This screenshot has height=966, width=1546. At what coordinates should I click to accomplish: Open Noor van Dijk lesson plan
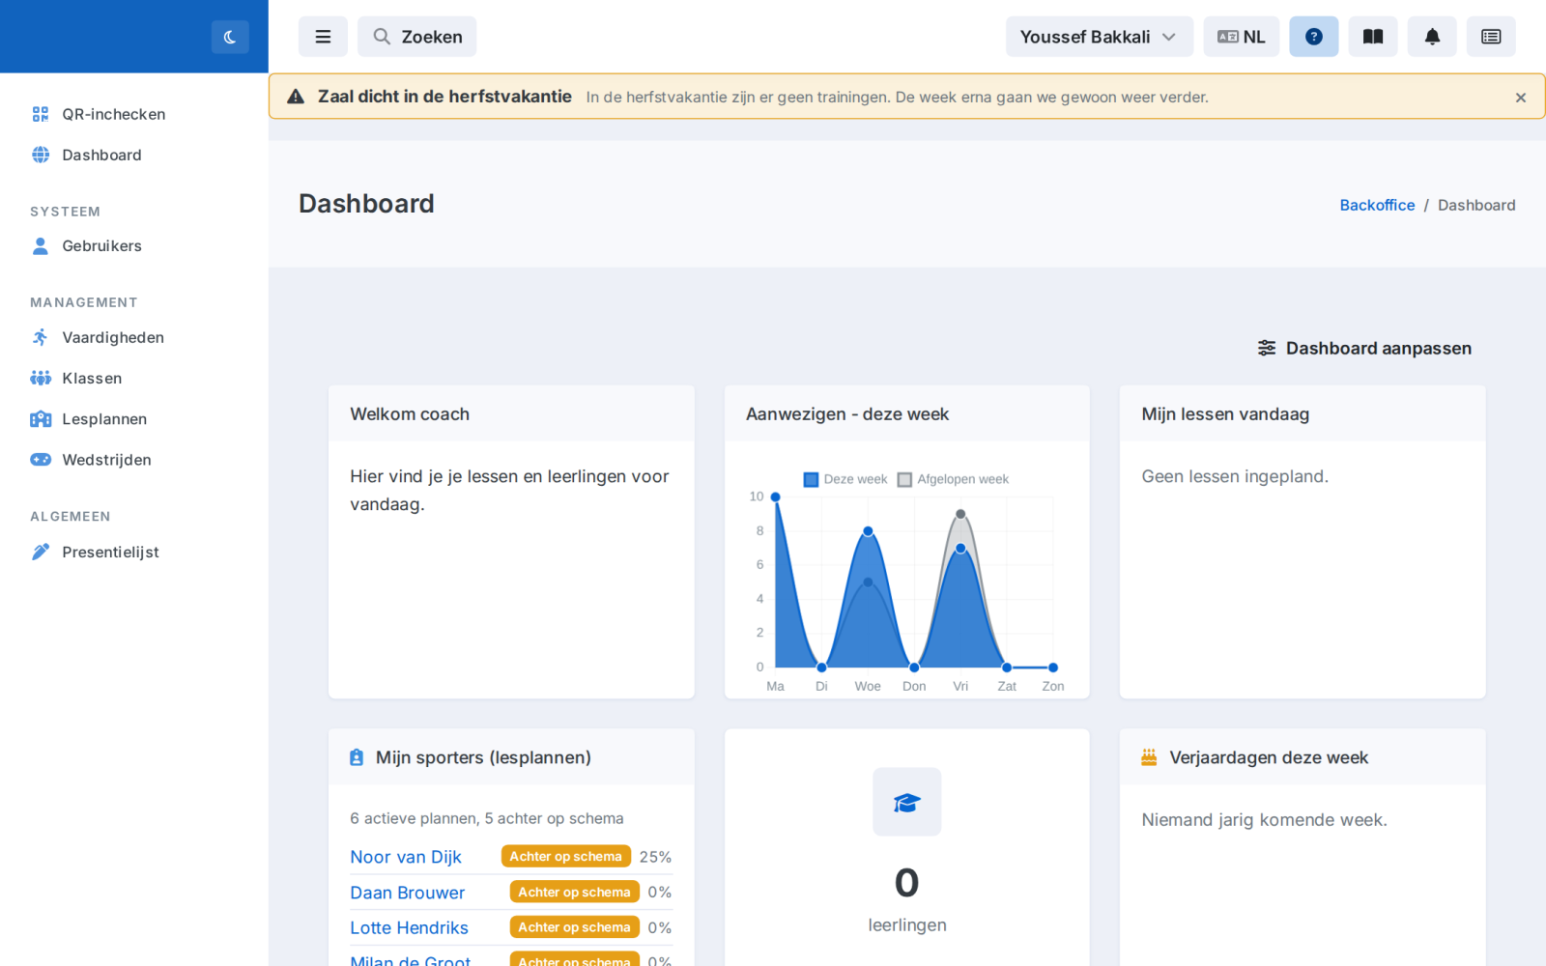click(x=406, y=857)
